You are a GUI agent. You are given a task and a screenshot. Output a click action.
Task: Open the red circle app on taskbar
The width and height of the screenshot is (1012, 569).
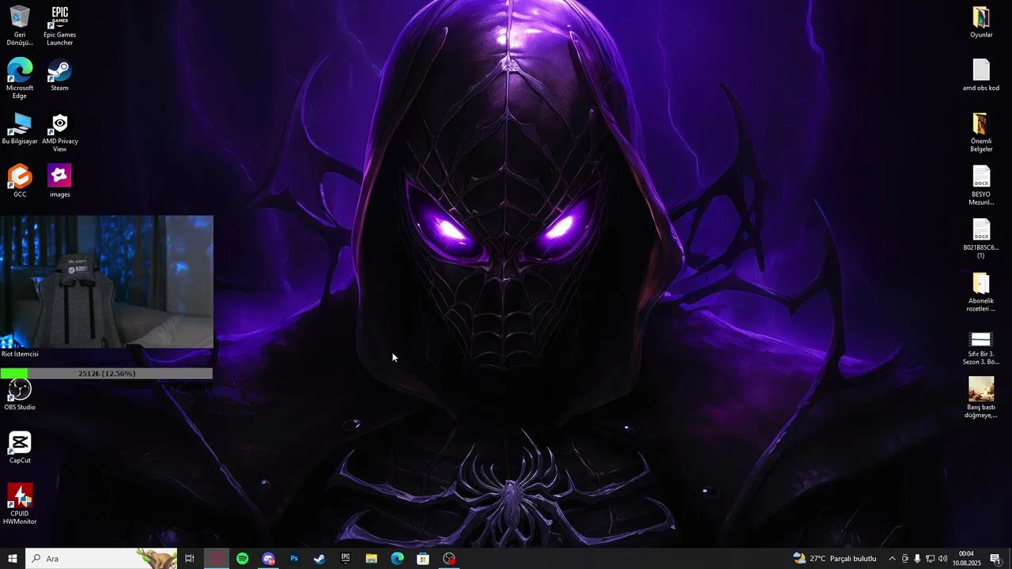tap(217, 559)
